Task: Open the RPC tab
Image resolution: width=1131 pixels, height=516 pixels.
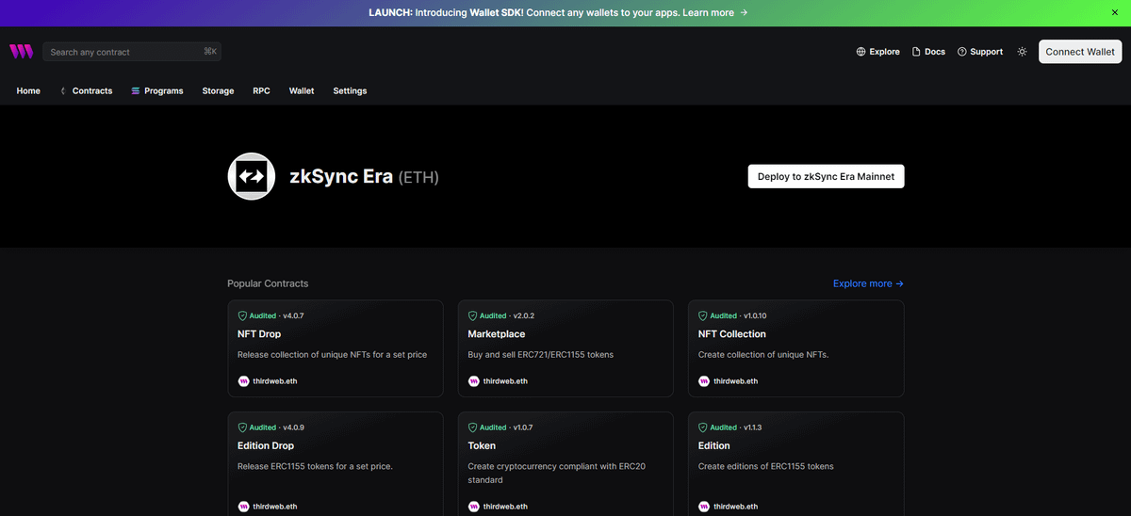Action: coord(261,91)
